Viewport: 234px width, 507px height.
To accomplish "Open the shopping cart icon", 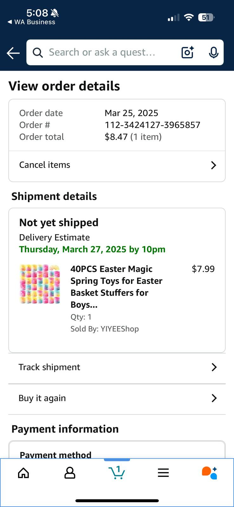I will (x=117, y=472).
